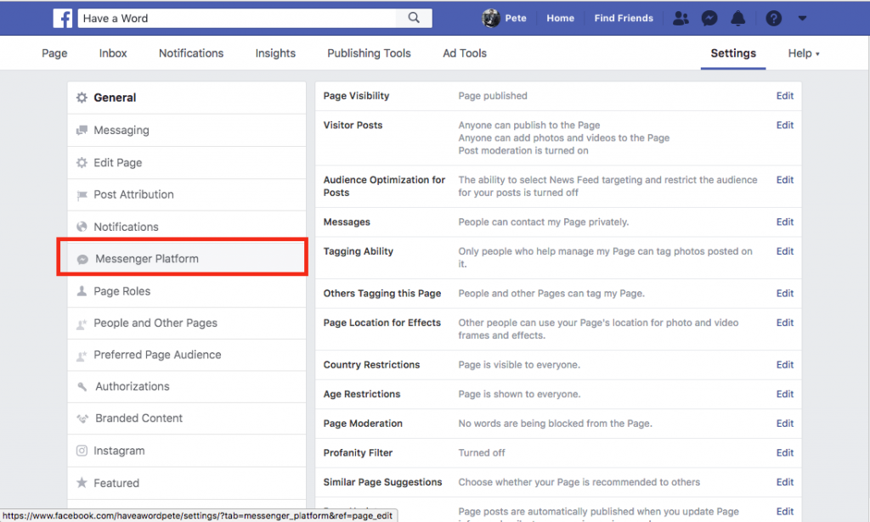The height and width of the screenshot is (522, 870).
Task: Edit Page Location for Effects
Action: tap(784, 323)
